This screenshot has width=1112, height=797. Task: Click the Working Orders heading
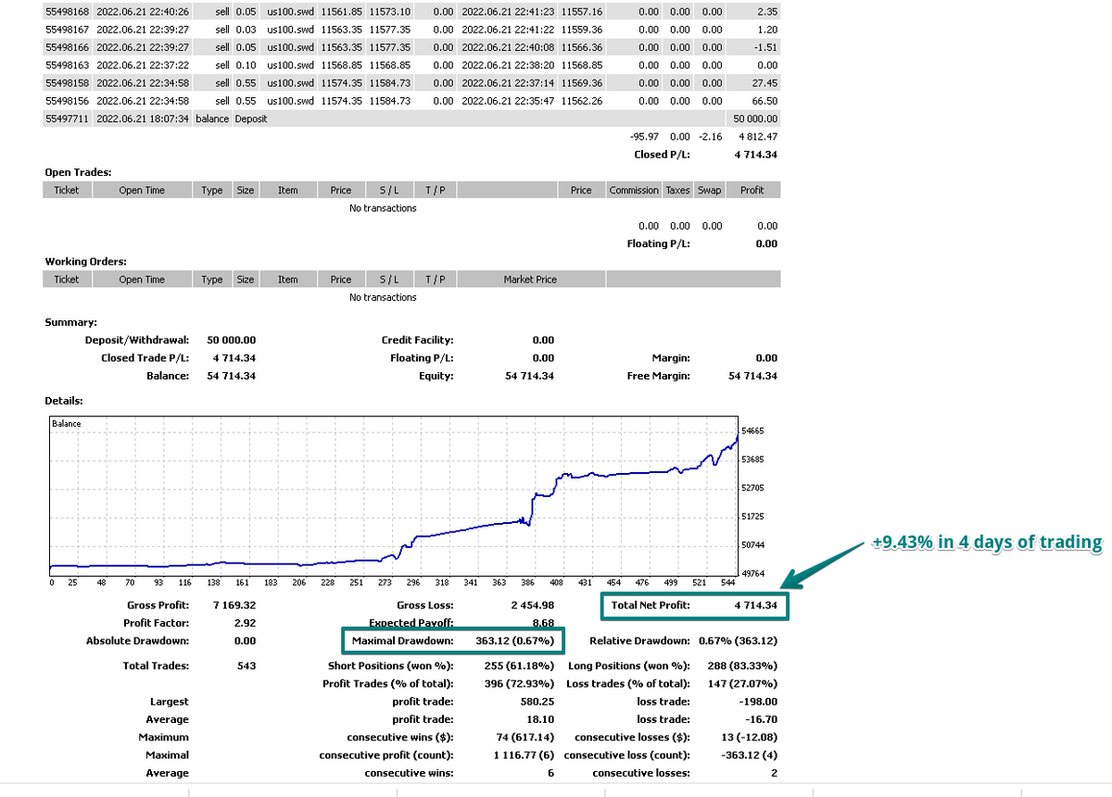(85, 262)
